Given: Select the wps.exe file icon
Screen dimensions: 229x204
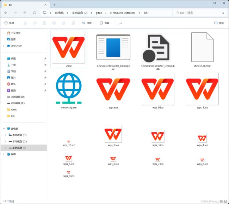Looking at the screenshot, I should [113, 89].
